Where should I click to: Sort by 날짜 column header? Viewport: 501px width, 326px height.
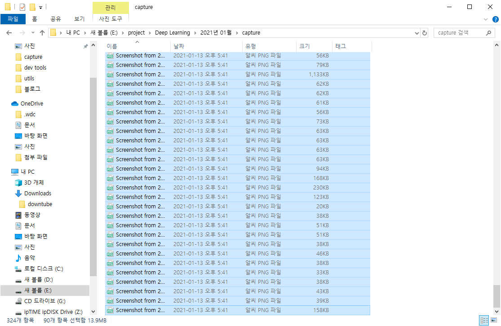coord(207,46)
